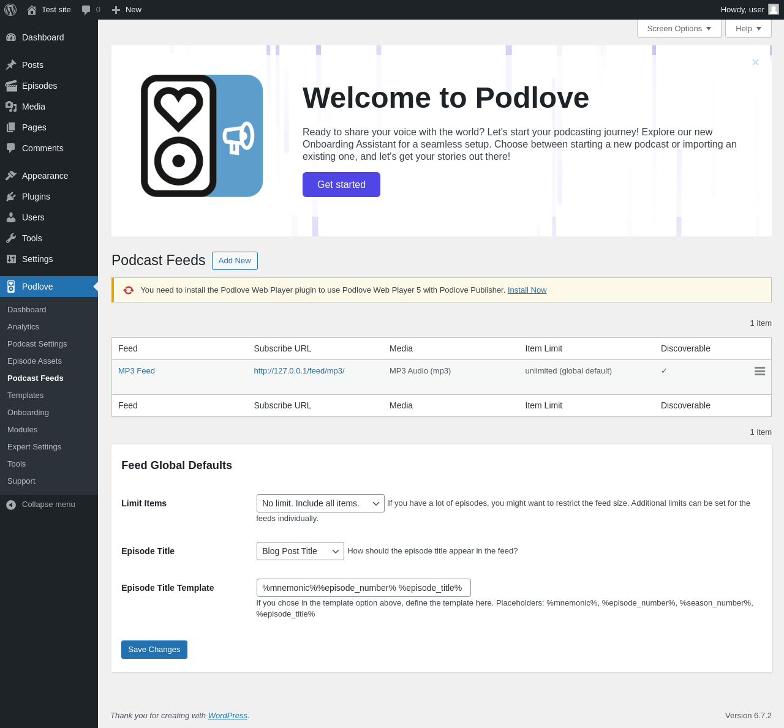Open Podcast Feeds submenu item
Screen dimensions: 784x728
tap(36, 378)
